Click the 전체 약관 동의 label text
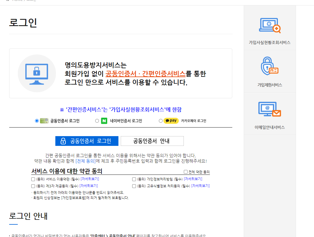 pyautogui.click(x=199, y=172)
